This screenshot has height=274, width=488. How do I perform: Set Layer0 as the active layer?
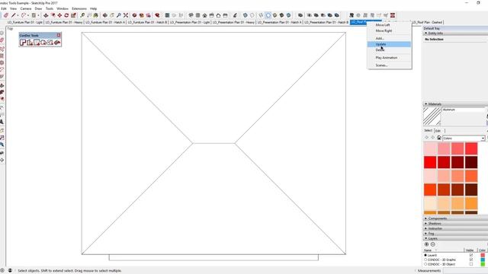425,255
